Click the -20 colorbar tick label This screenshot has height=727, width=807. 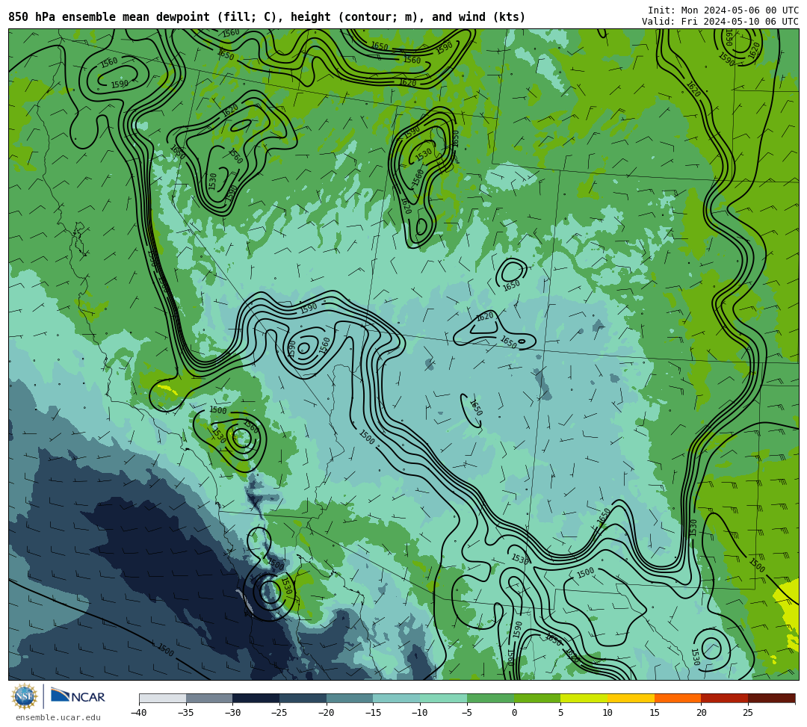[326, 713]
